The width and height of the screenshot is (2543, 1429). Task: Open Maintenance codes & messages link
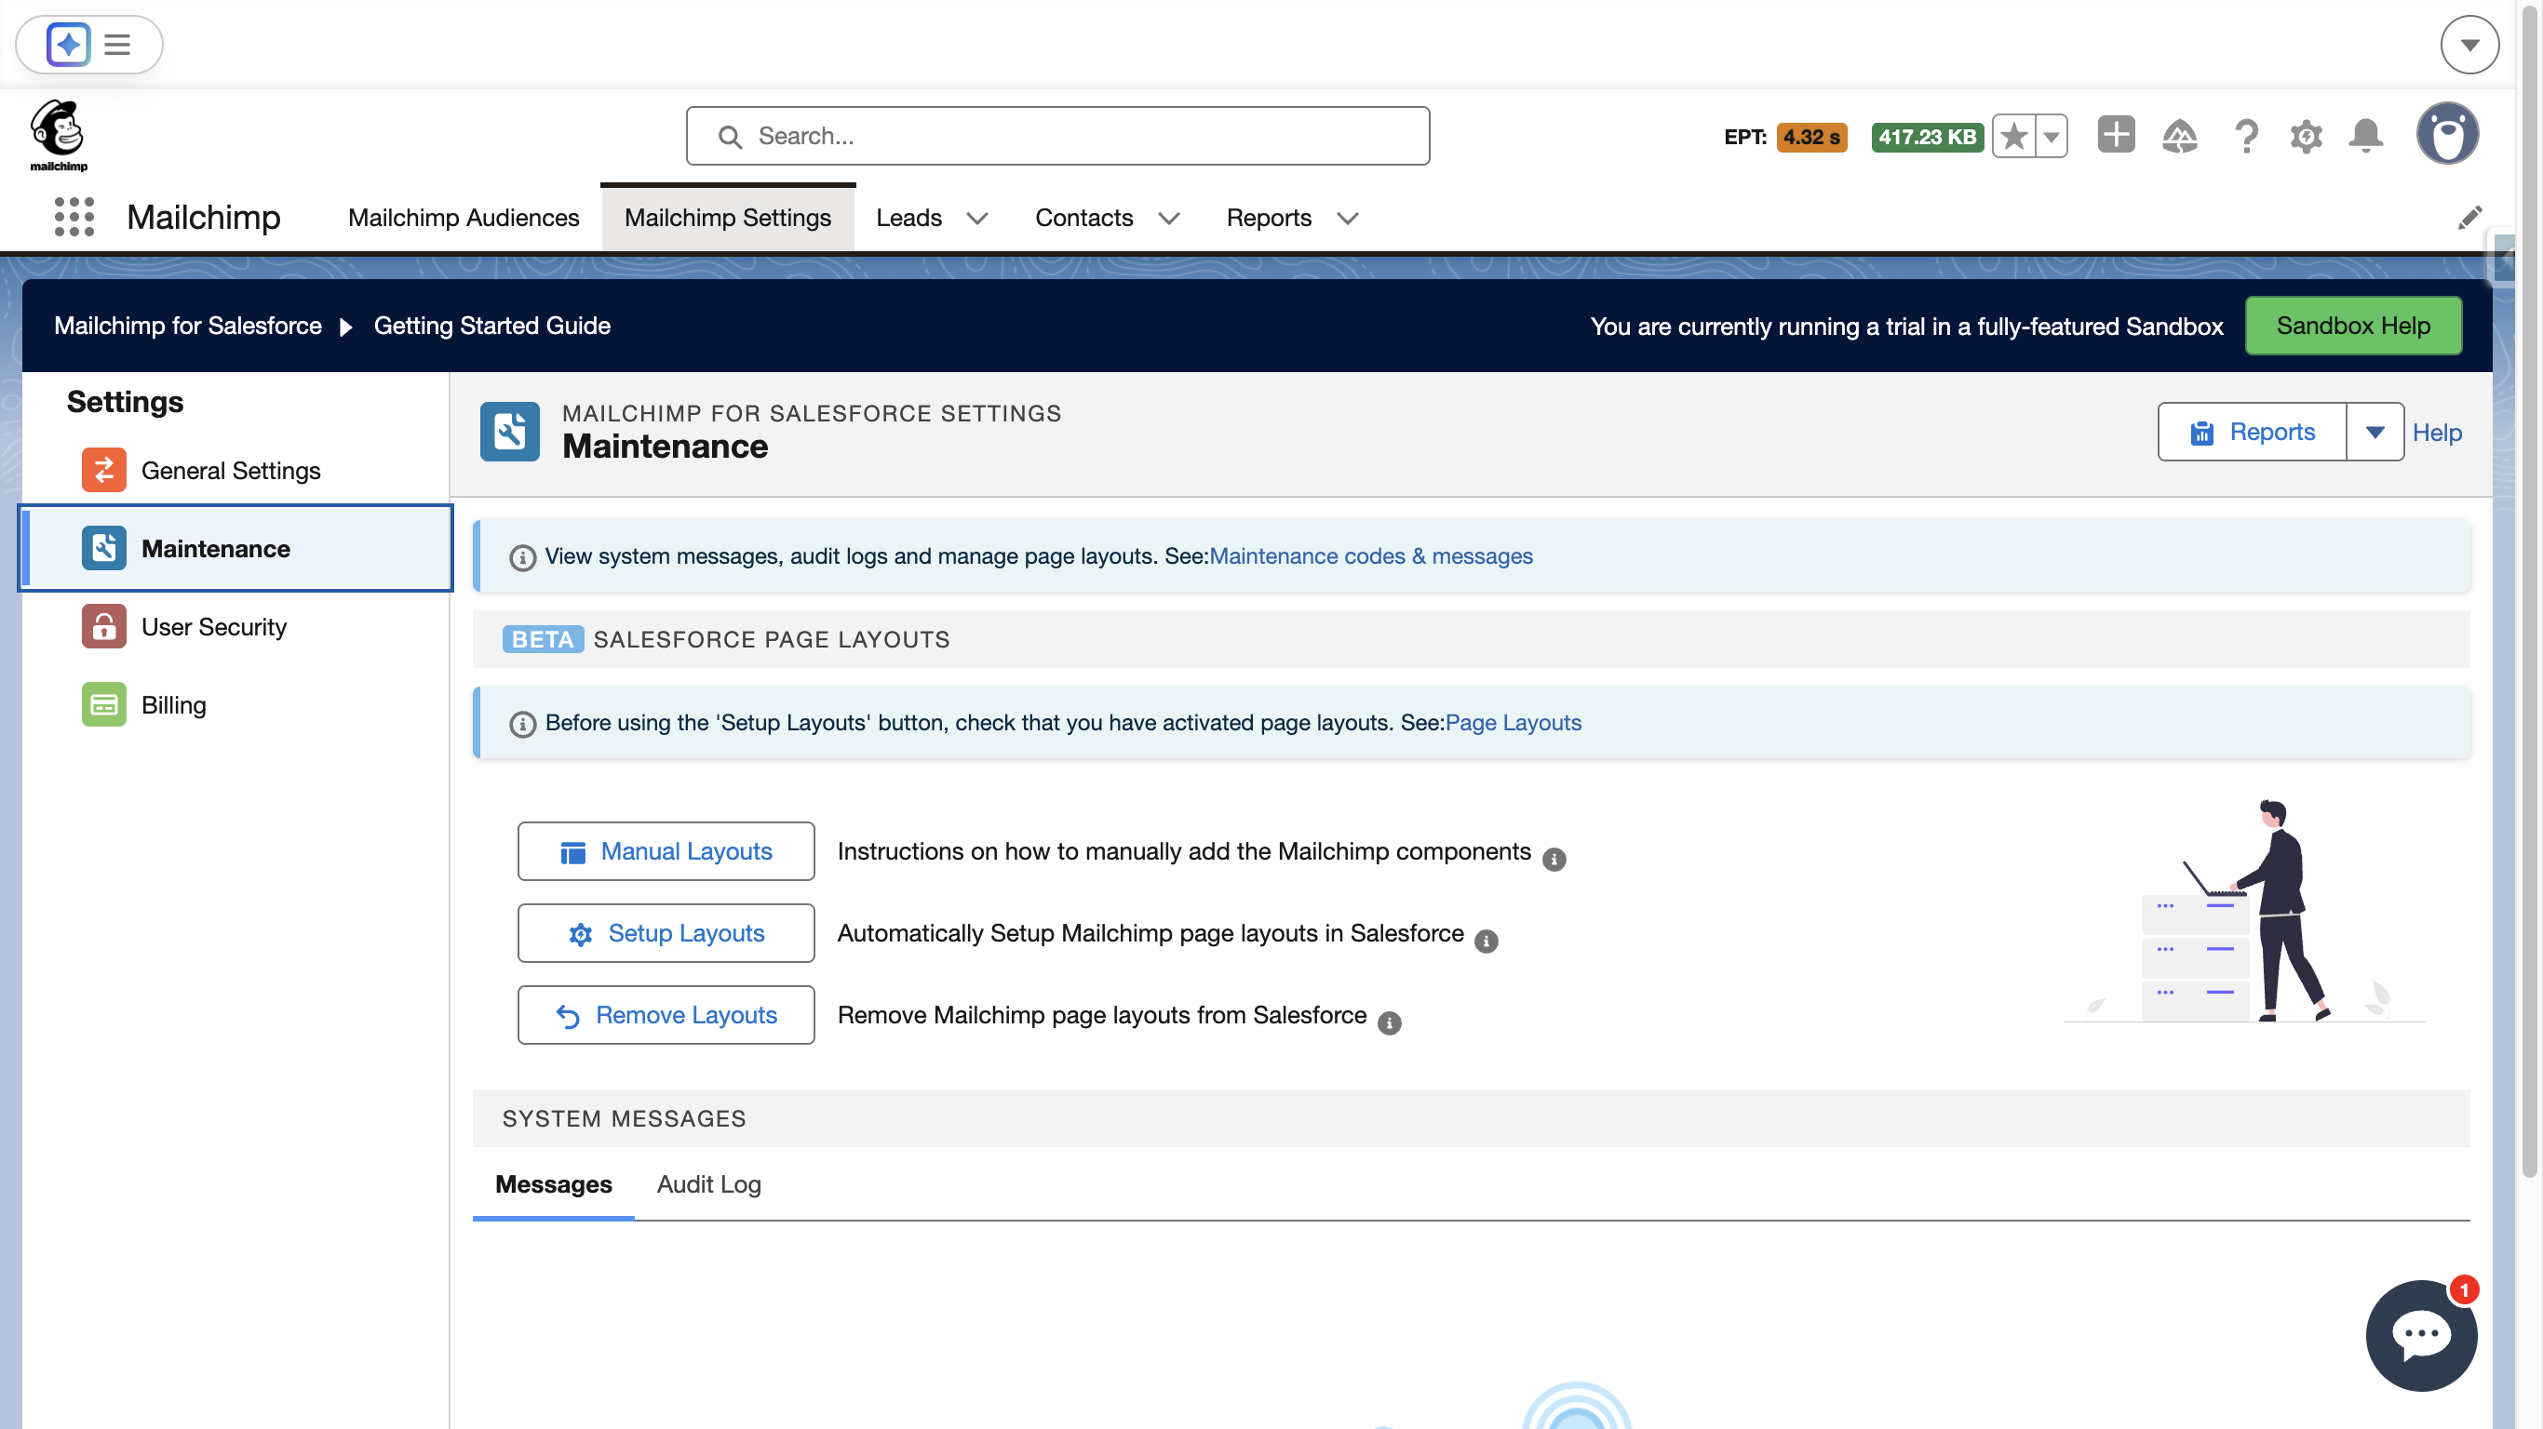(x=1370, y=556)
